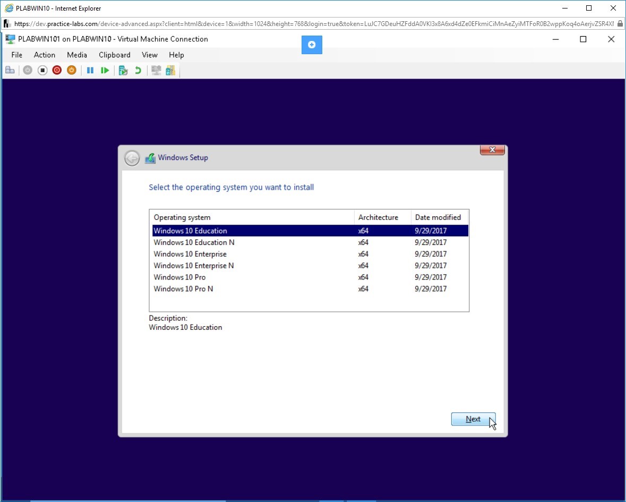The width and height of the screenshot is (626, 502).
Task: Shut down VM using the red power icon
Action: tap(57, 70)
